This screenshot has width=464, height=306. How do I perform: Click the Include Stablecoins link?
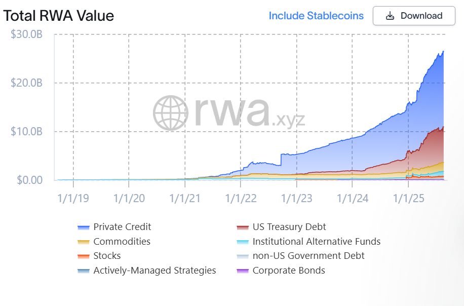pyautogui.click(x=316, y=16)
